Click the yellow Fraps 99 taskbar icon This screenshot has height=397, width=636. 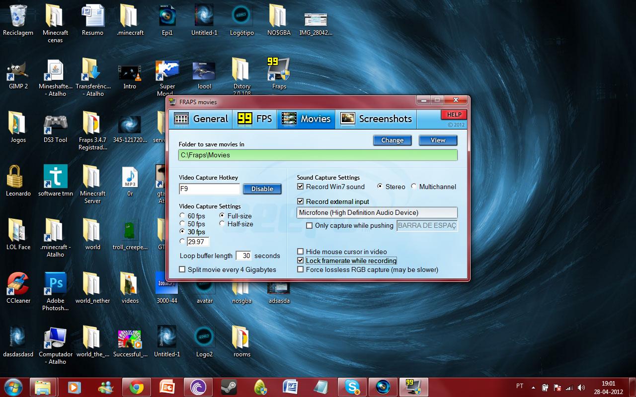[414, 386]
